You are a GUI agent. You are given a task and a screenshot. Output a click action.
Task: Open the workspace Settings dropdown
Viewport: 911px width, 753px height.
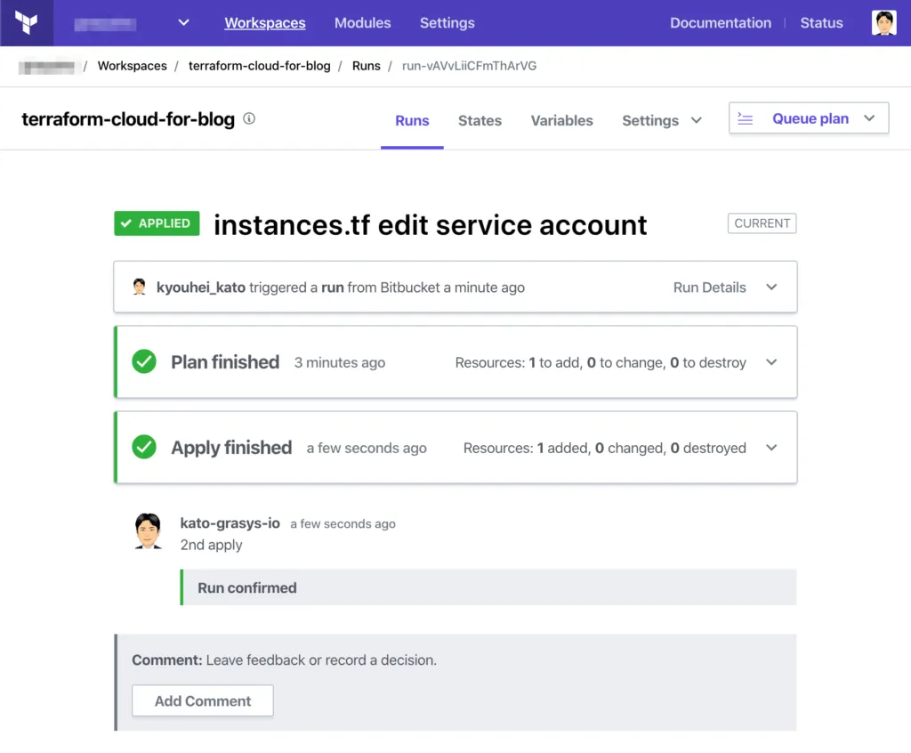pyautogui.click(x=662, y=120)
